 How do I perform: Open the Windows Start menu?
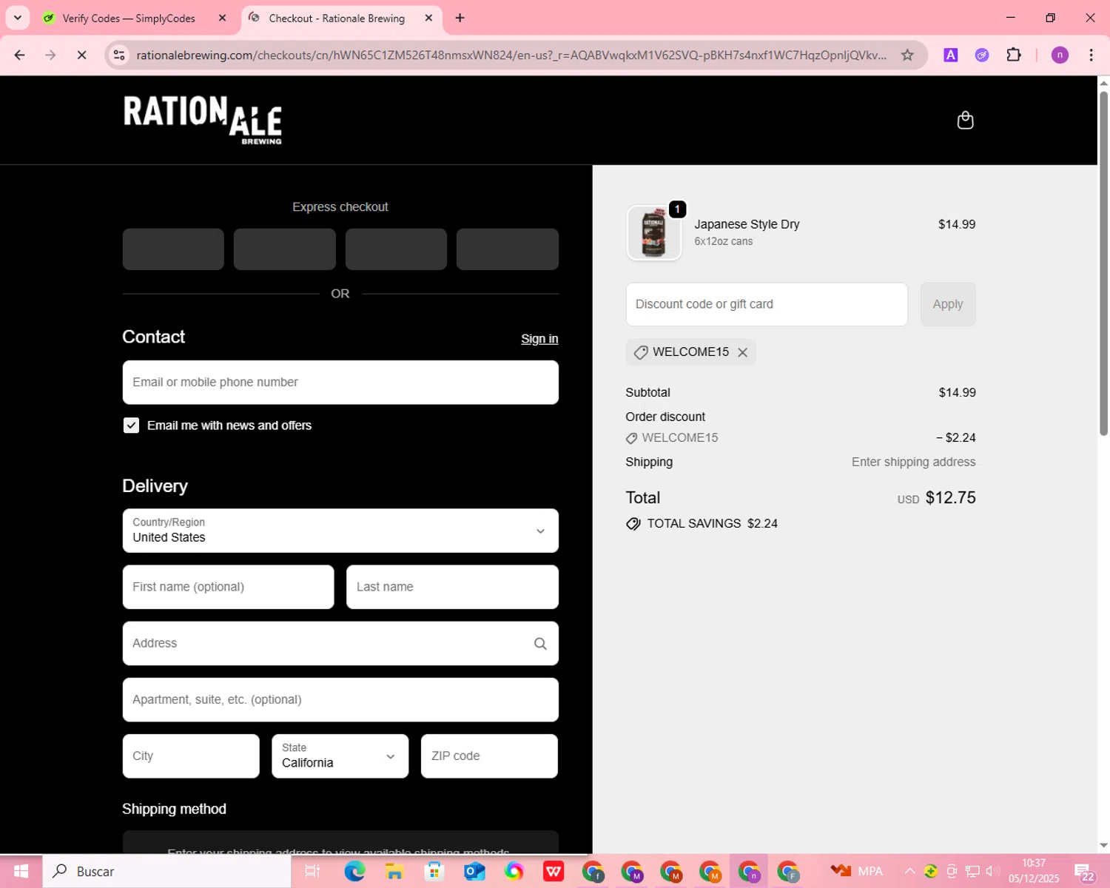[21, 871]
